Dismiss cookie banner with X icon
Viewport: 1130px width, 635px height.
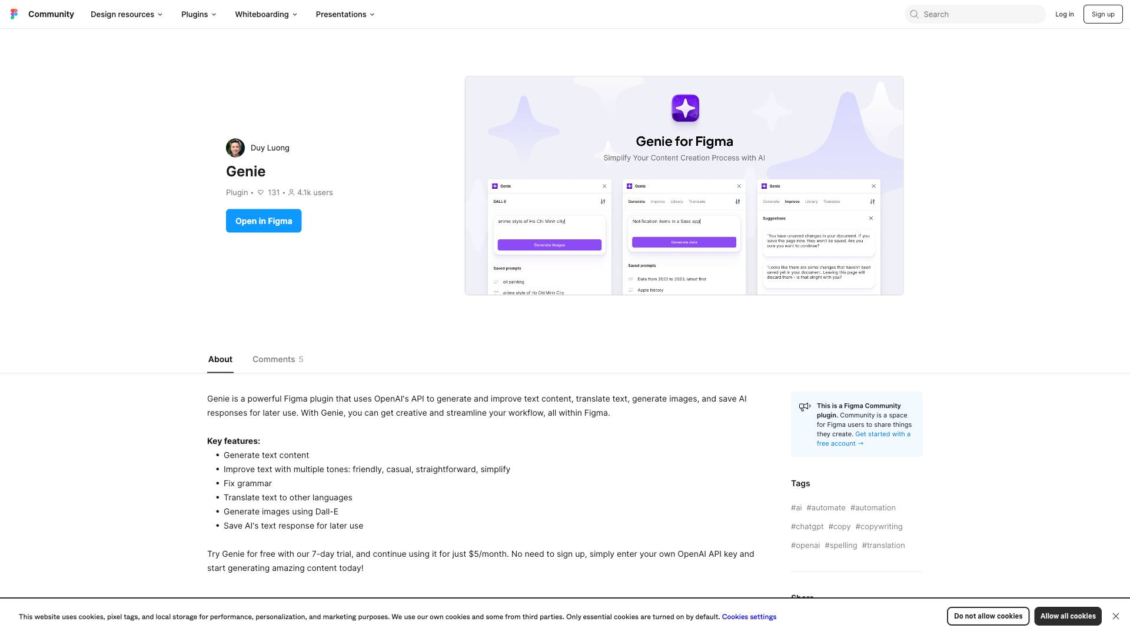1115,616
